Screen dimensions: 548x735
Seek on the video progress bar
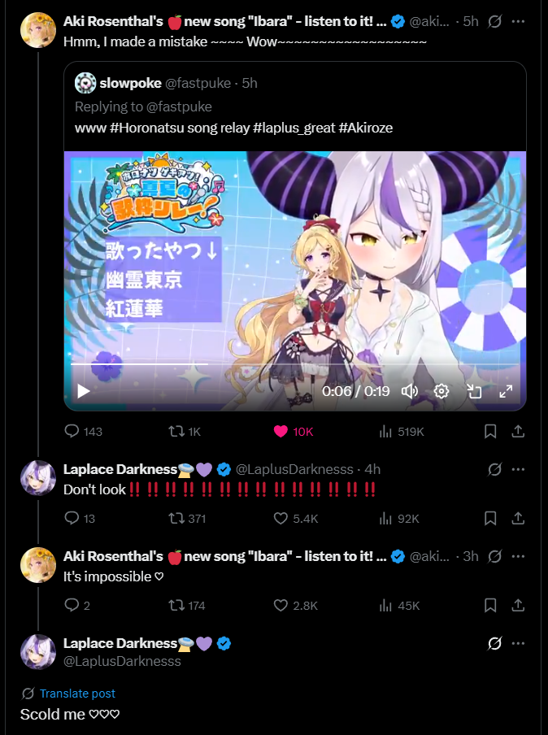click(295, 363)
